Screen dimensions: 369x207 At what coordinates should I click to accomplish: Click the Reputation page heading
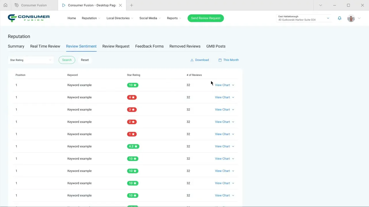click(19, 37)
